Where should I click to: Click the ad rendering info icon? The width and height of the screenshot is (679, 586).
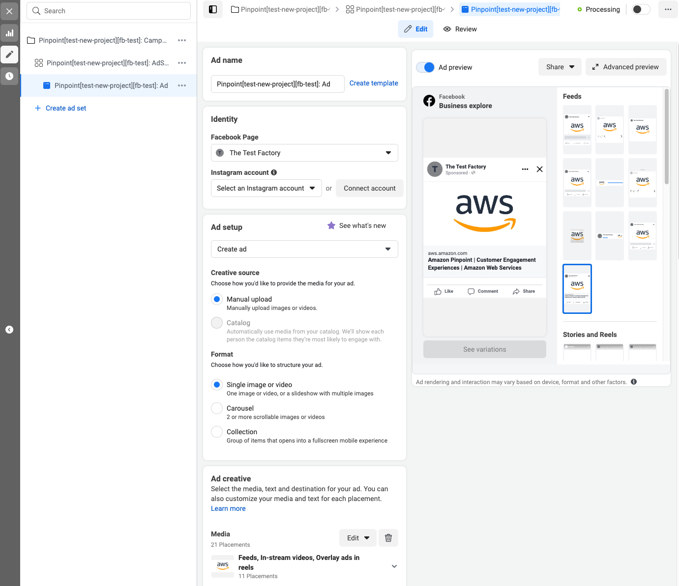(x=634, y=382)
